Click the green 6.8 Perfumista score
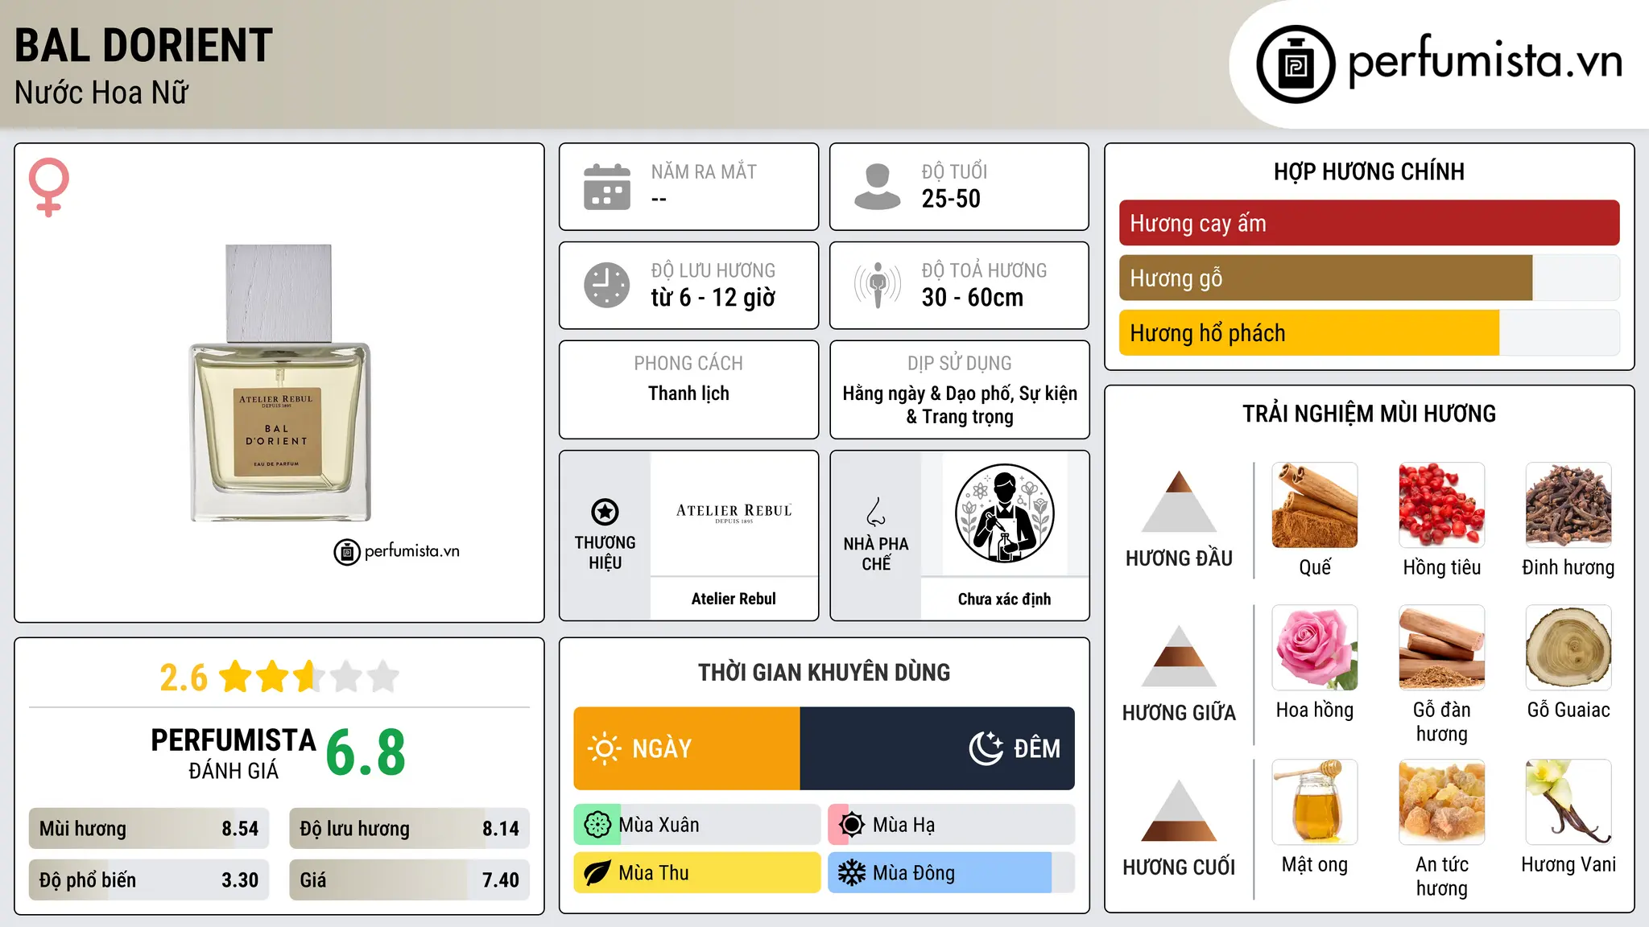This screenshot has width=1649, height=927. pos(366,752)
